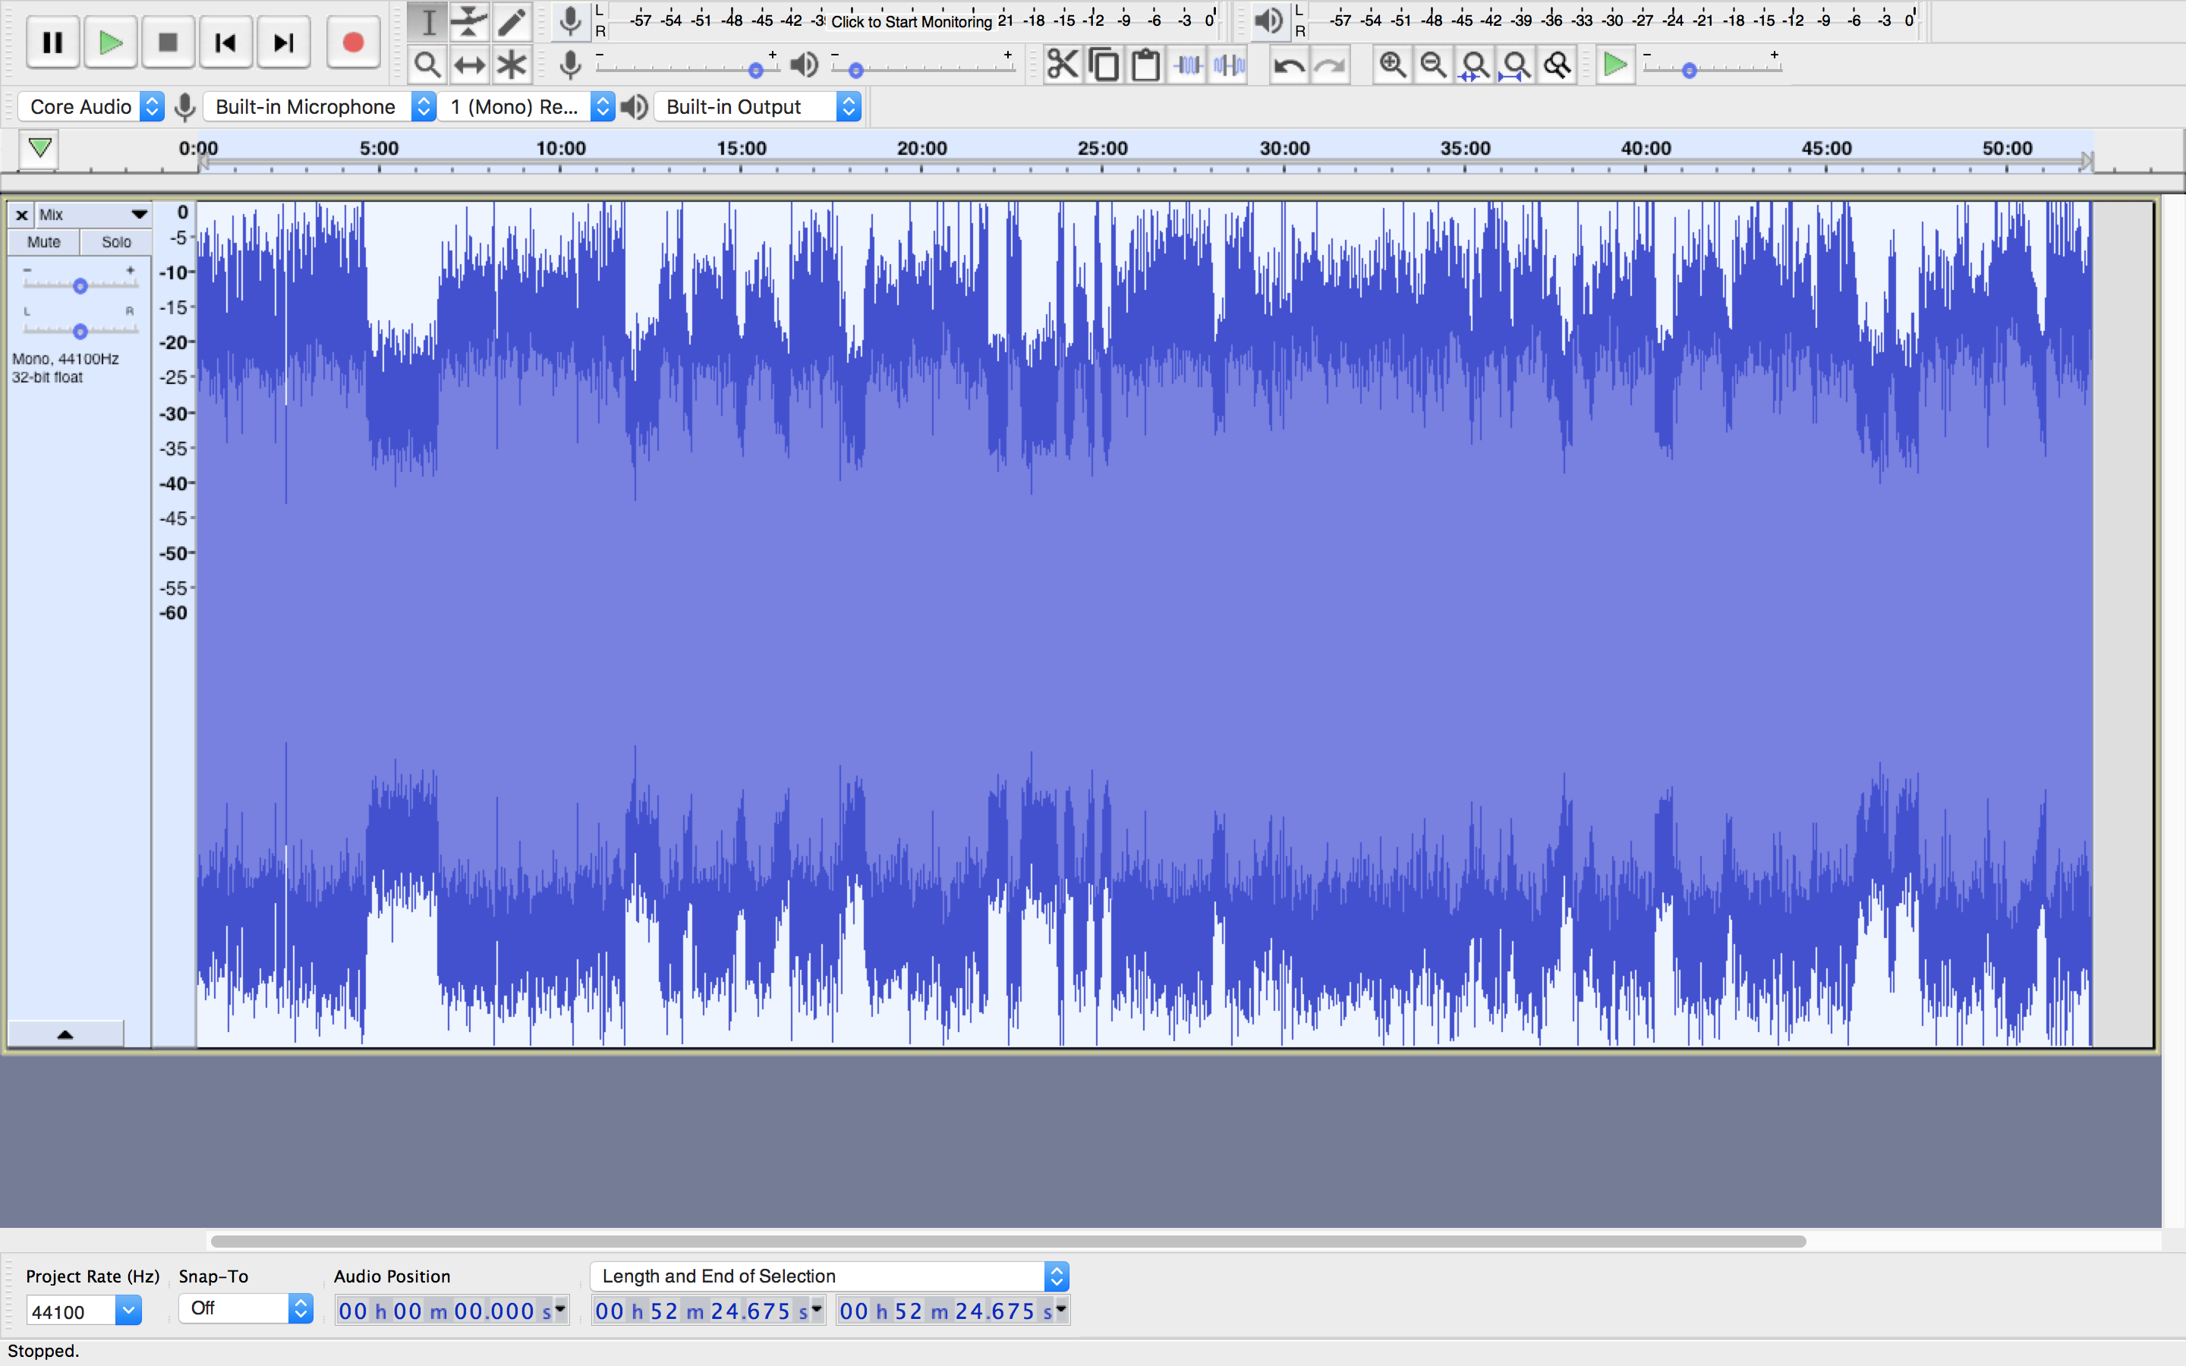Open the Snap-To Off dropdown
The width and height of the screenshot is (2186, 1366).
click(x=245, y=1308)
